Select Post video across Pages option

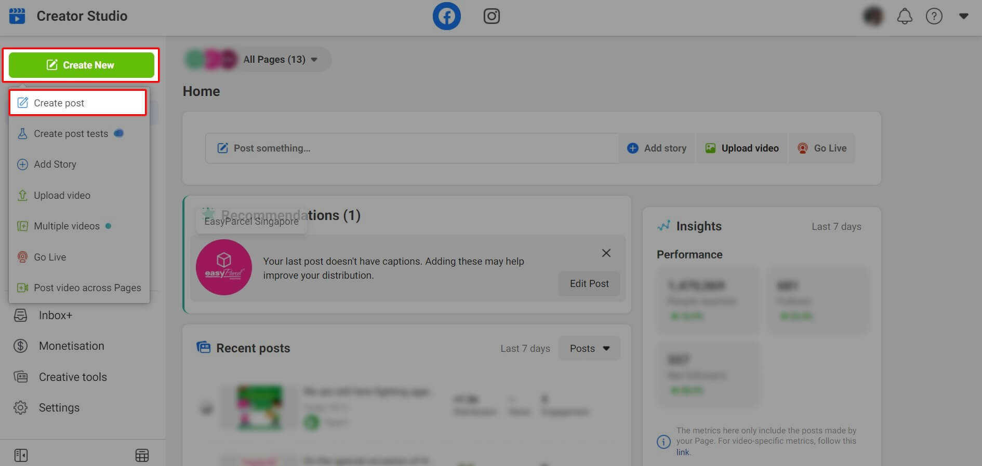[87, 287]
